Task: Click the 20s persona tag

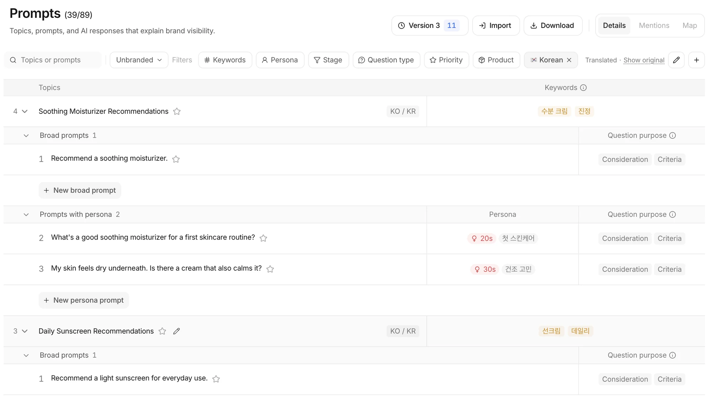Action: click(482, 238)
